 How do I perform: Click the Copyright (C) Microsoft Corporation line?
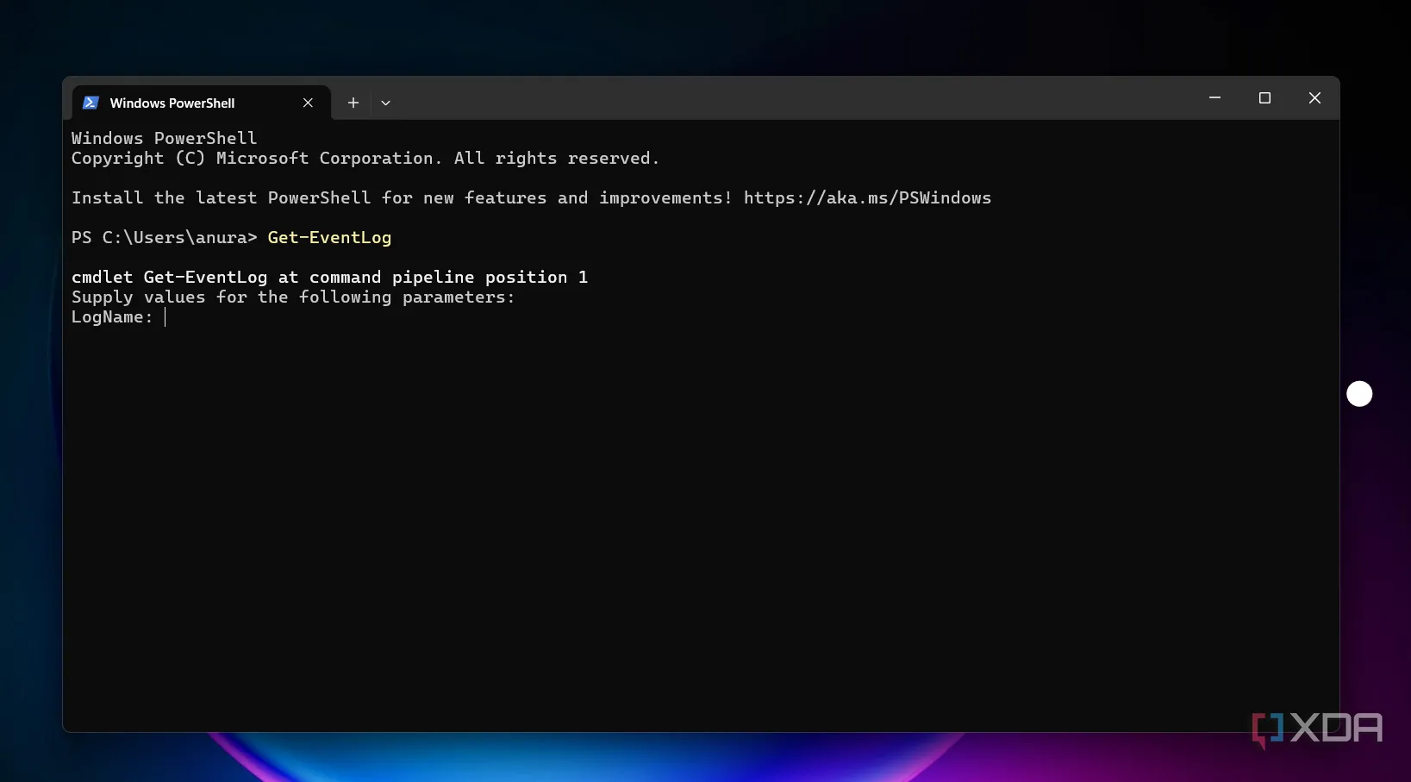(x=365, y=158)
